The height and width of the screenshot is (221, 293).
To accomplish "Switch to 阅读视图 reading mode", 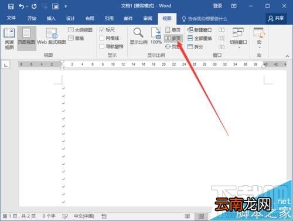I will (x=9, y=39).
